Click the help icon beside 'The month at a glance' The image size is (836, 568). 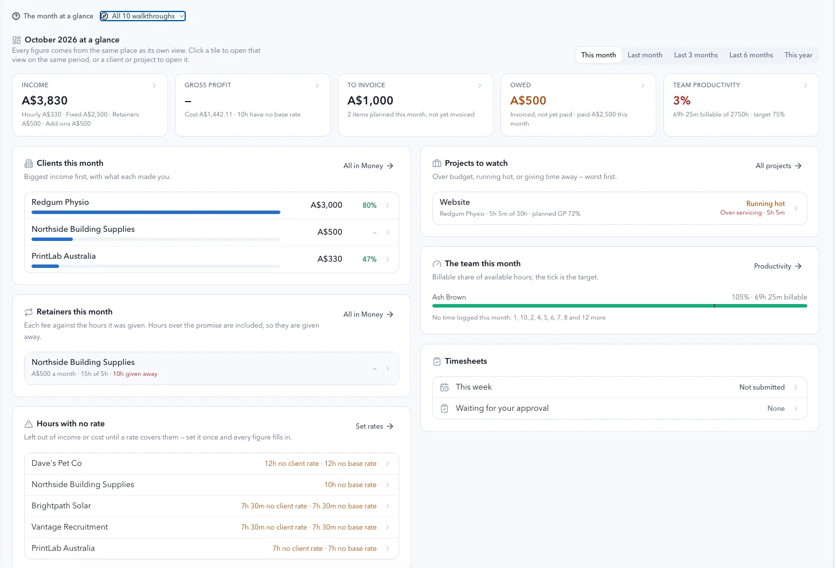(x=16, y=16)
